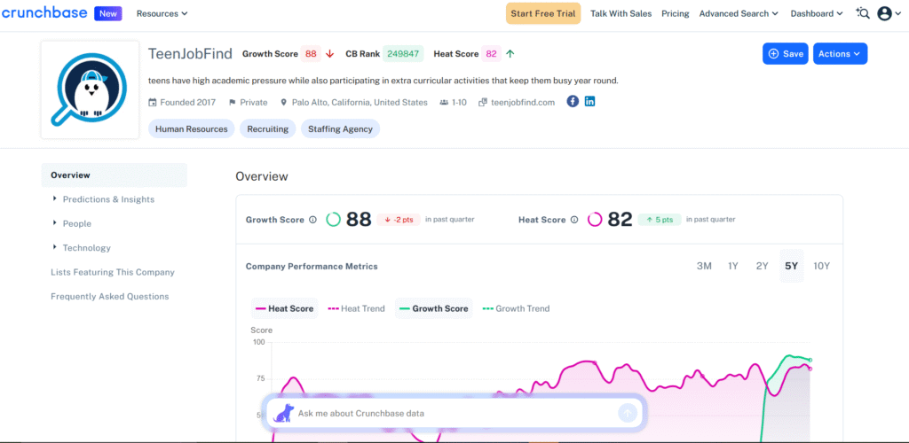Screen dimensions: 909x443
Task: Open the Actions dropdown button
Action: pyautogui.click(x=840, y=54)
